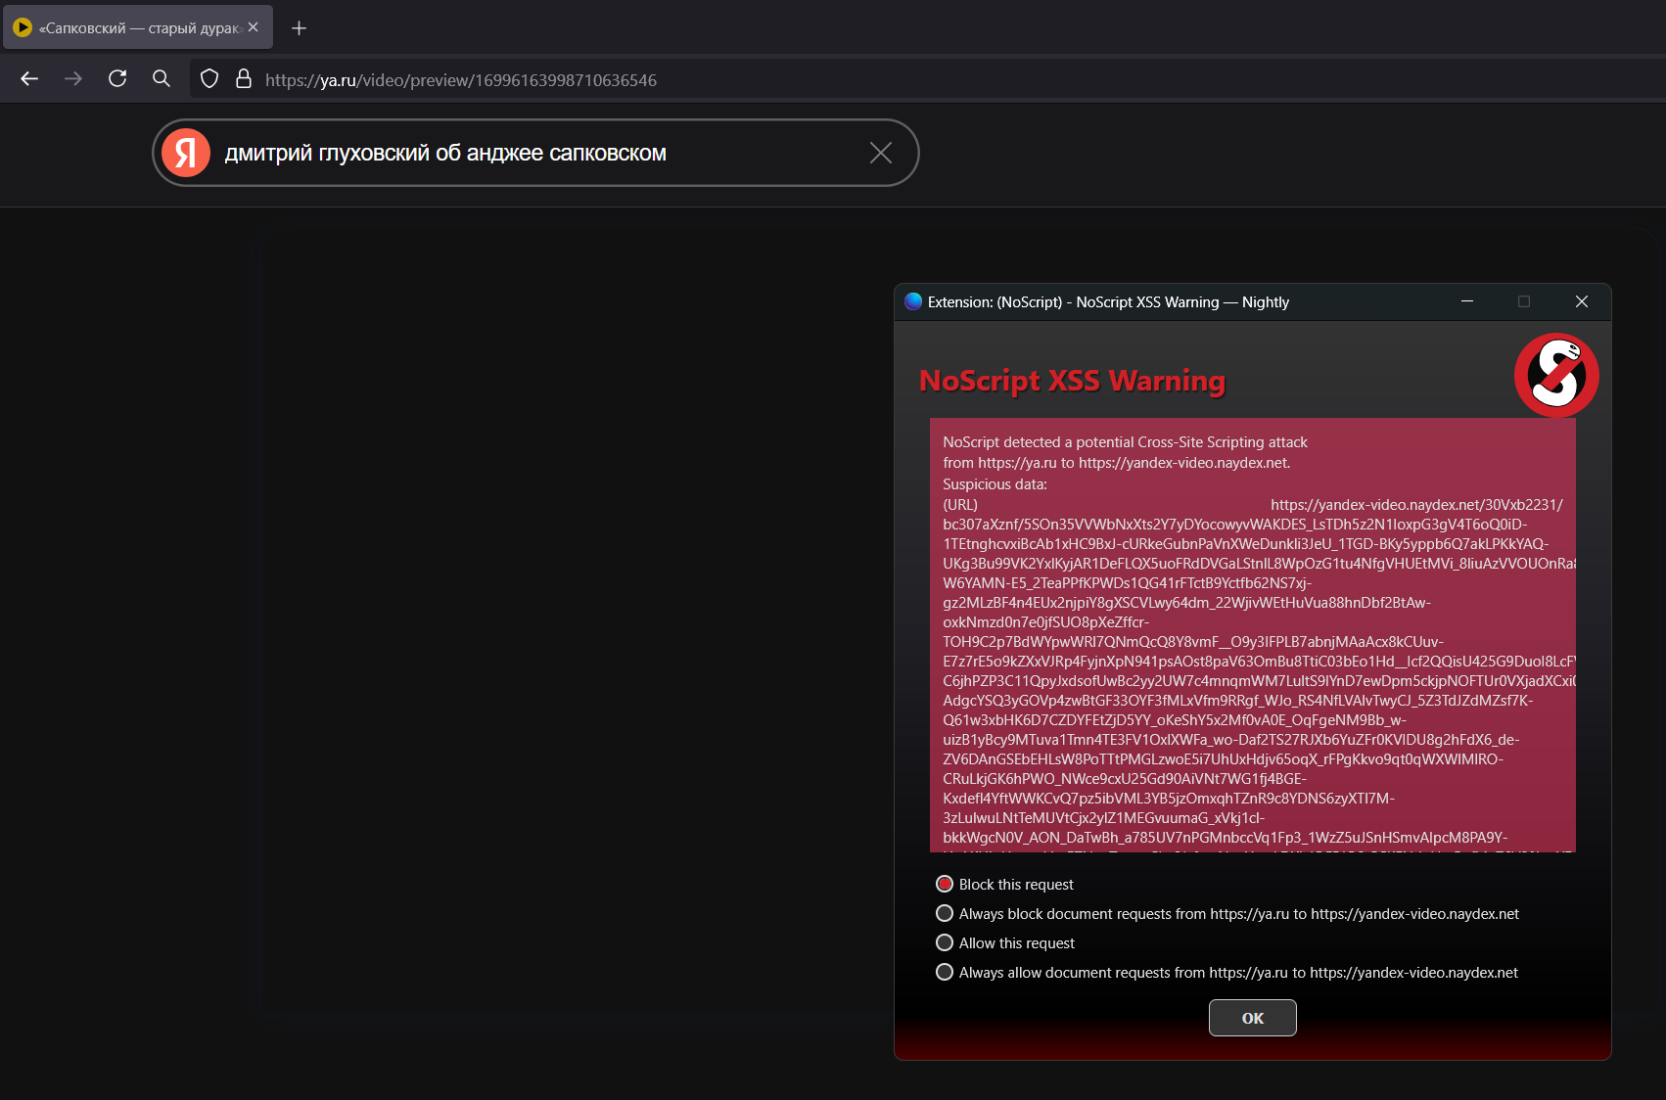Open a new browser tab
This screenshot has height=1100, width=1666.
coord(300,28)
